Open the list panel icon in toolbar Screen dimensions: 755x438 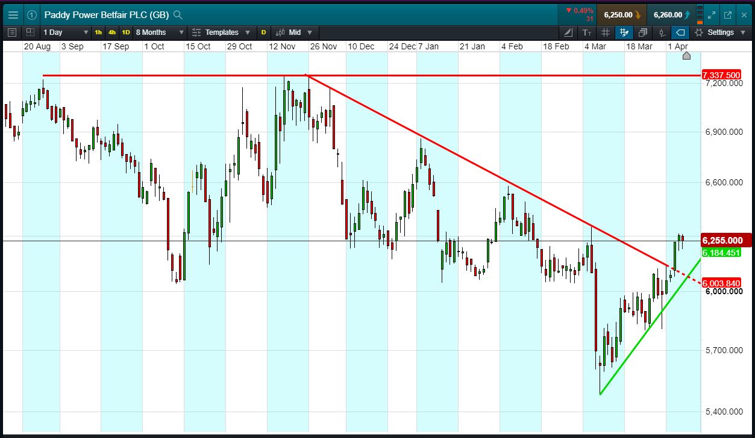(13, 32)
